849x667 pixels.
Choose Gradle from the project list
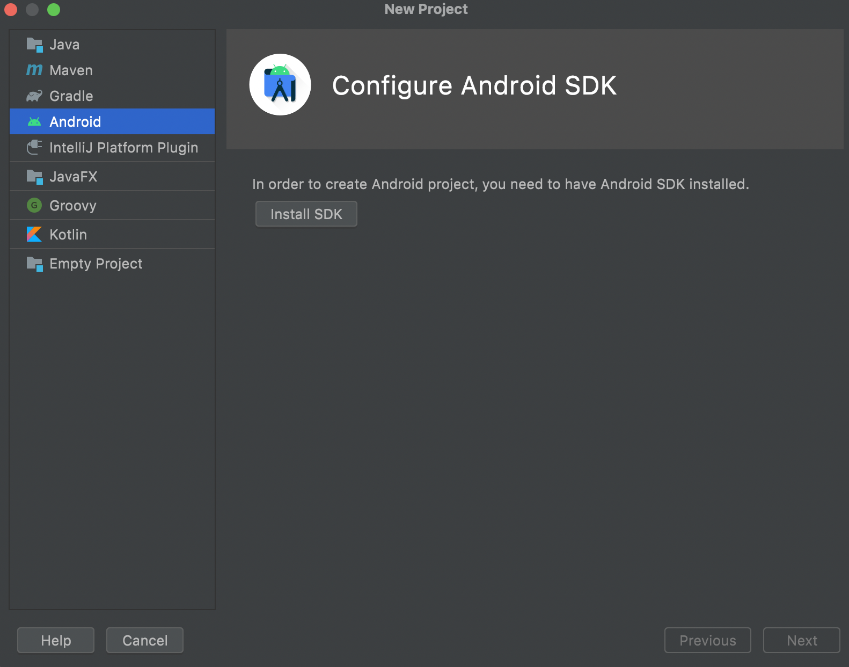pos(112,96)
